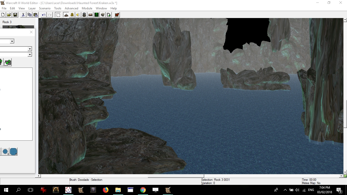Click the horizontal scrollbar right arrow

[x=341, y=176]
